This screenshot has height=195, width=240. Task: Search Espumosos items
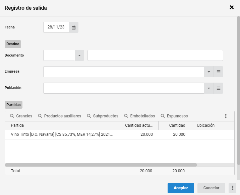[x=174, y=116]
